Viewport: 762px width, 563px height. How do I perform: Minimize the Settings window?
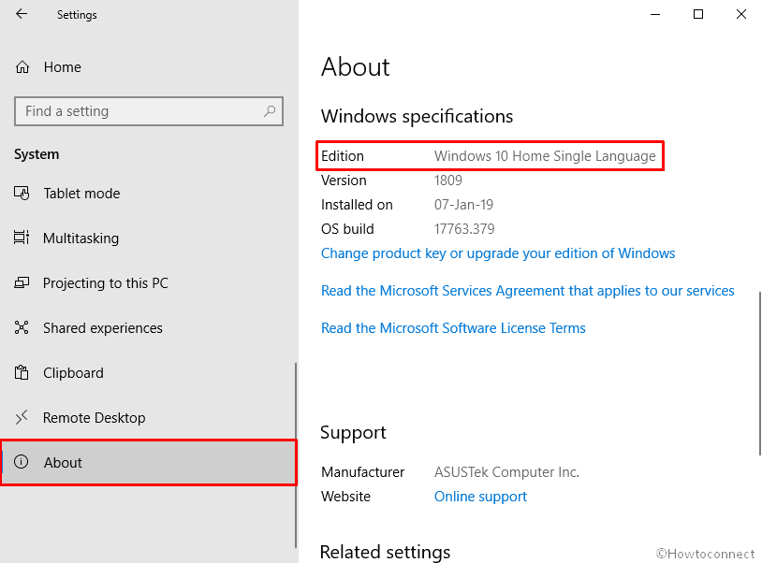(655, 14)
